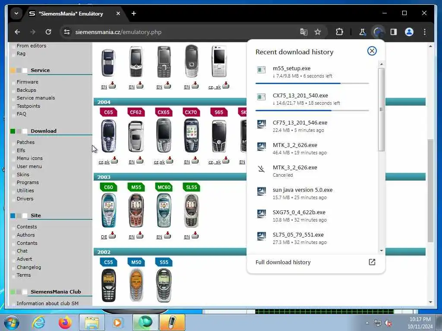Open Chrome's three-dot menu
This screenshot has height=331, width=442.
425,32
